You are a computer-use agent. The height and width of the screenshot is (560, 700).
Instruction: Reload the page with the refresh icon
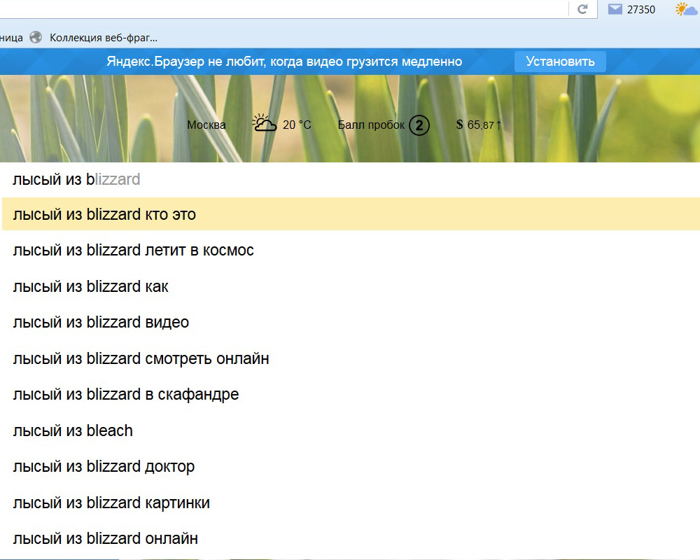[x=582, y=9]
